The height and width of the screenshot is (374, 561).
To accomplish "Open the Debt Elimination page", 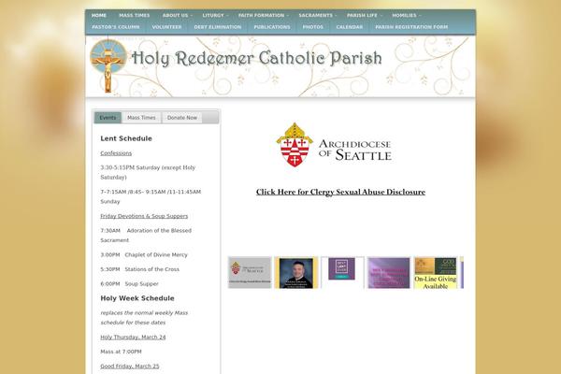I will pos(218,27).
